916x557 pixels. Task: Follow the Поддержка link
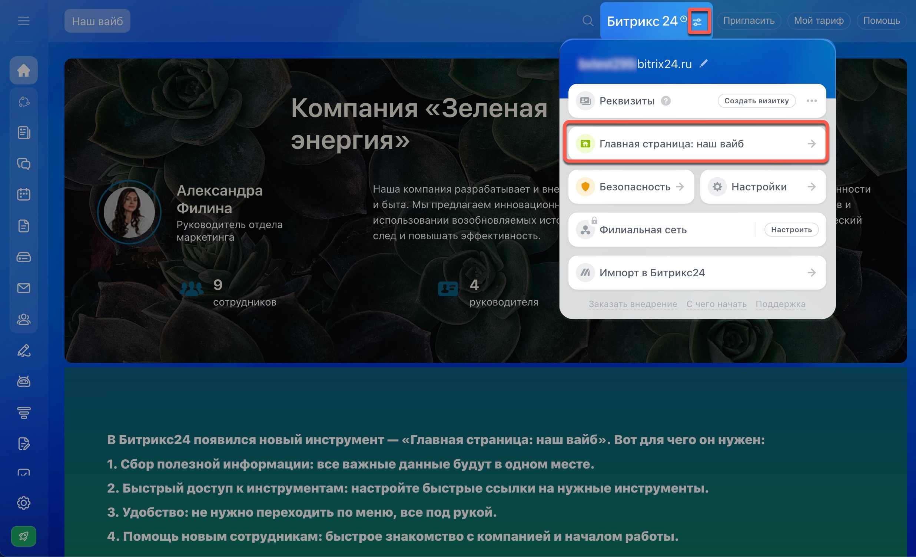[x=780, y=304]
